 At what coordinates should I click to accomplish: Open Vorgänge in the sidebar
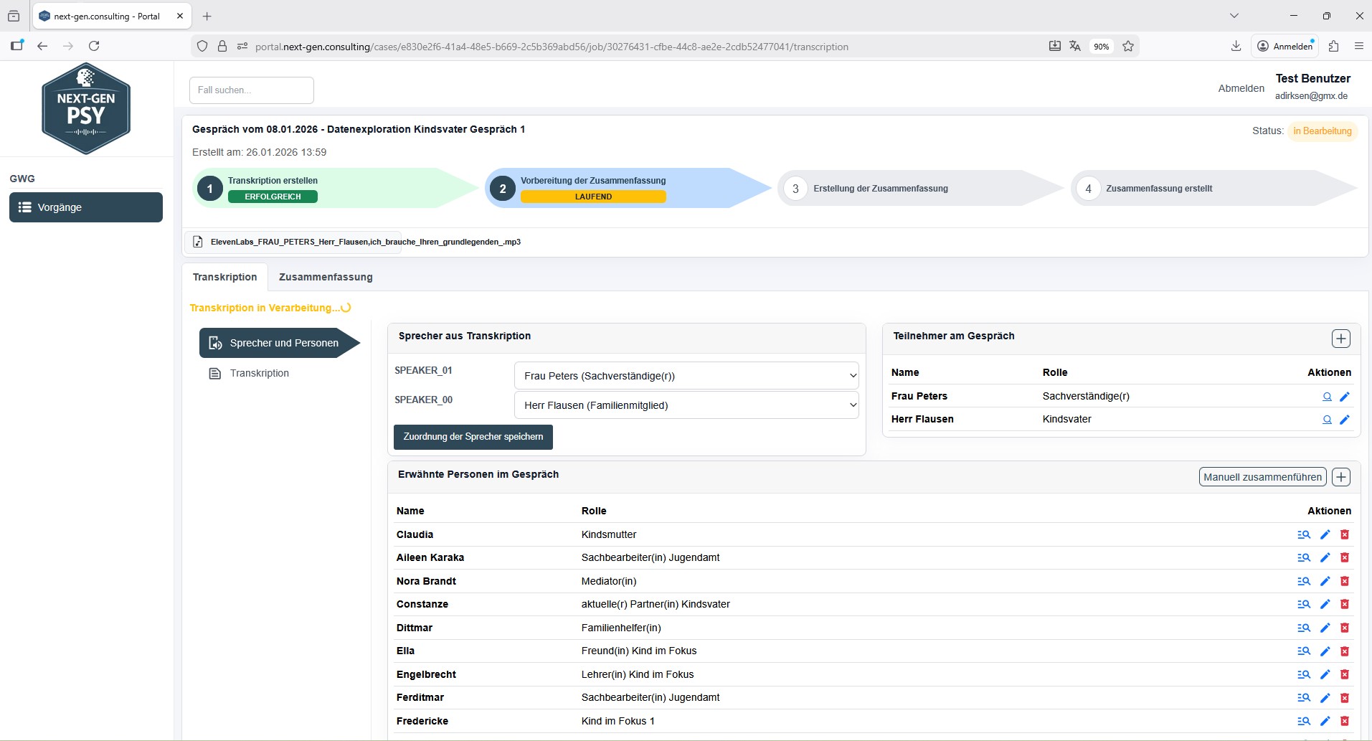point(86,207)
